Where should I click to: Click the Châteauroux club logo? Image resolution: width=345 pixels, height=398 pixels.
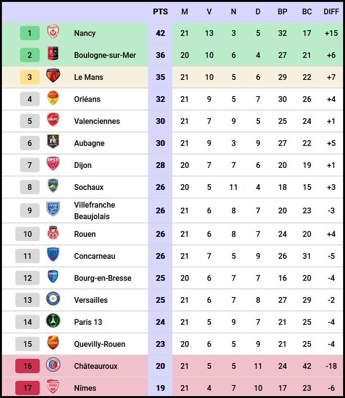(x=53, y=366)
